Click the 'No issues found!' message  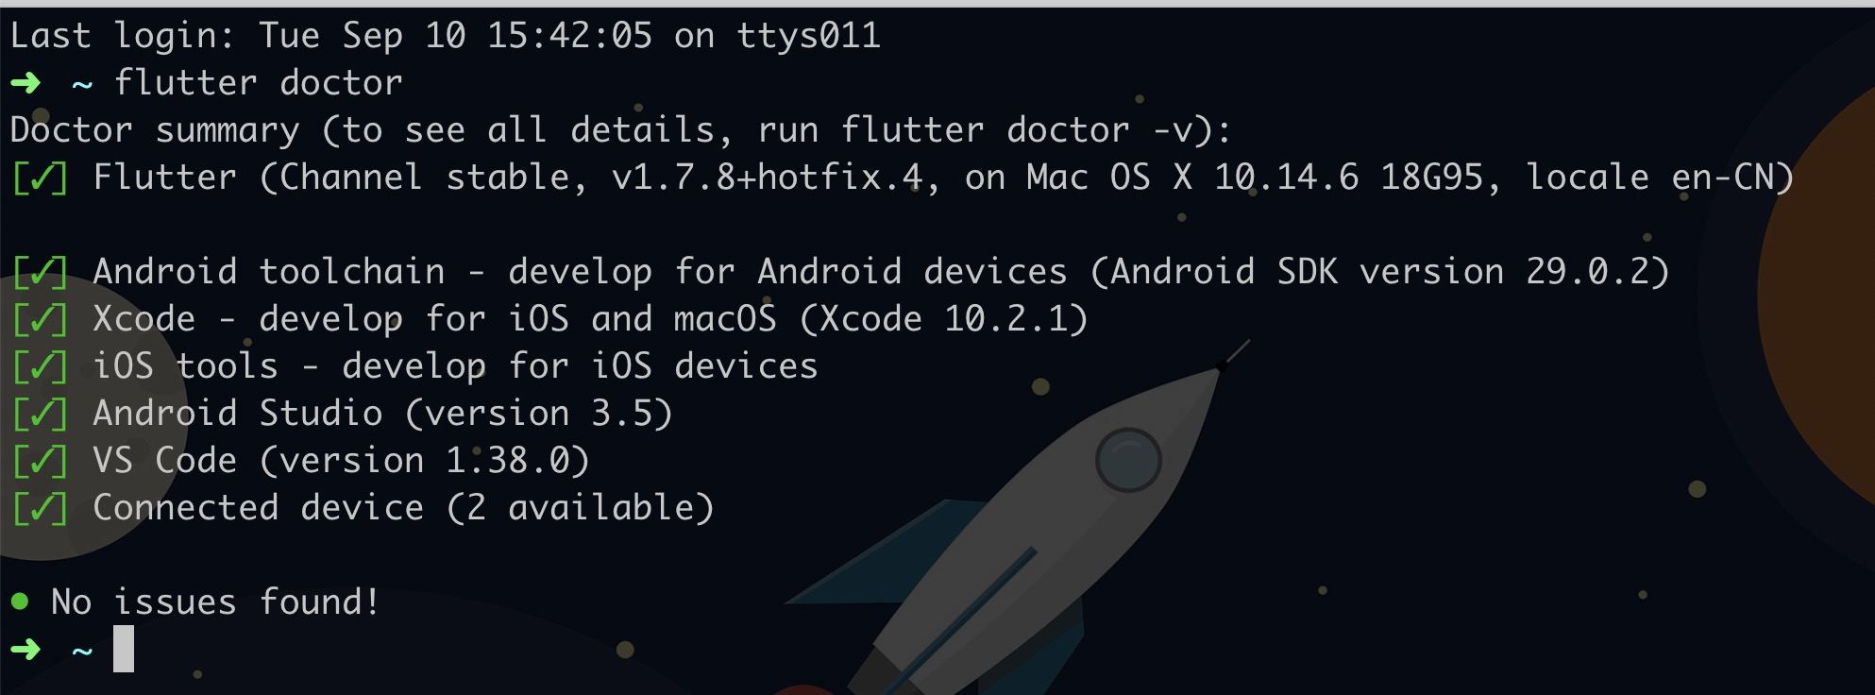click(x=215, y=602)
